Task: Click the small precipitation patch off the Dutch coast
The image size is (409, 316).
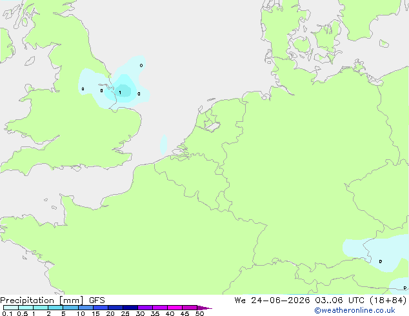Action: [x=164, y=144]
